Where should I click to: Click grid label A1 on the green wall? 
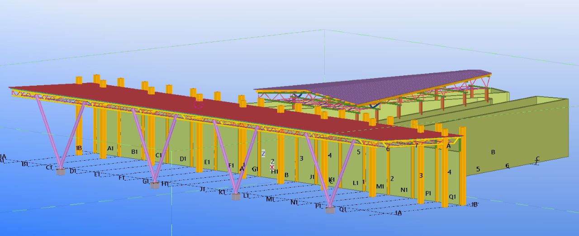(x=110, y=148)
